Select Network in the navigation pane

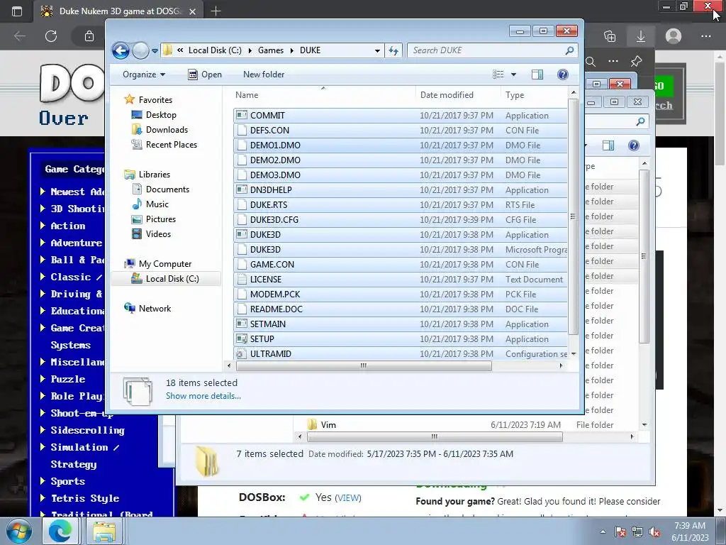(x=155, y=309)
